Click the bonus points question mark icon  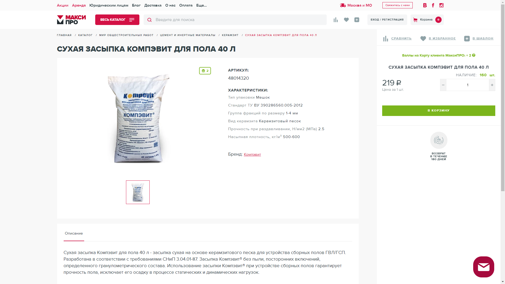tap(474, 55)
